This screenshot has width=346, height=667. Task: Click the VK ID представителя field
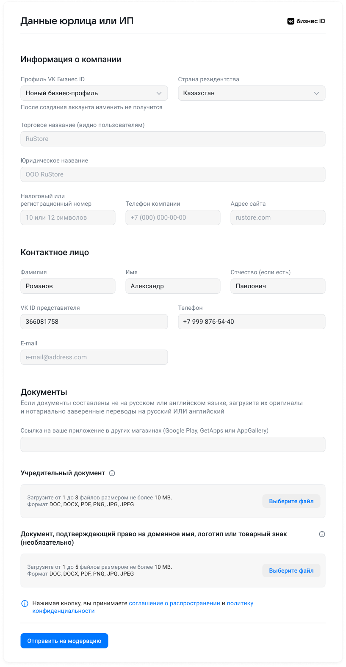tap(94, 322)
